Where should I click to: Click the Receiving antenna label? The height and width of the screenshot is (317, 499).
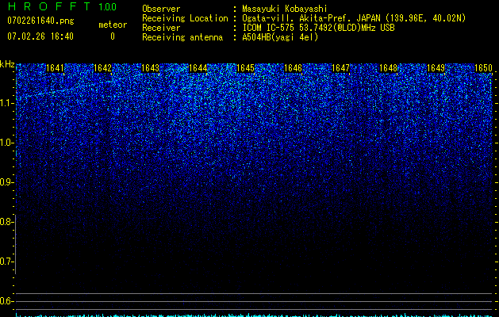click(x=182, y=37)
